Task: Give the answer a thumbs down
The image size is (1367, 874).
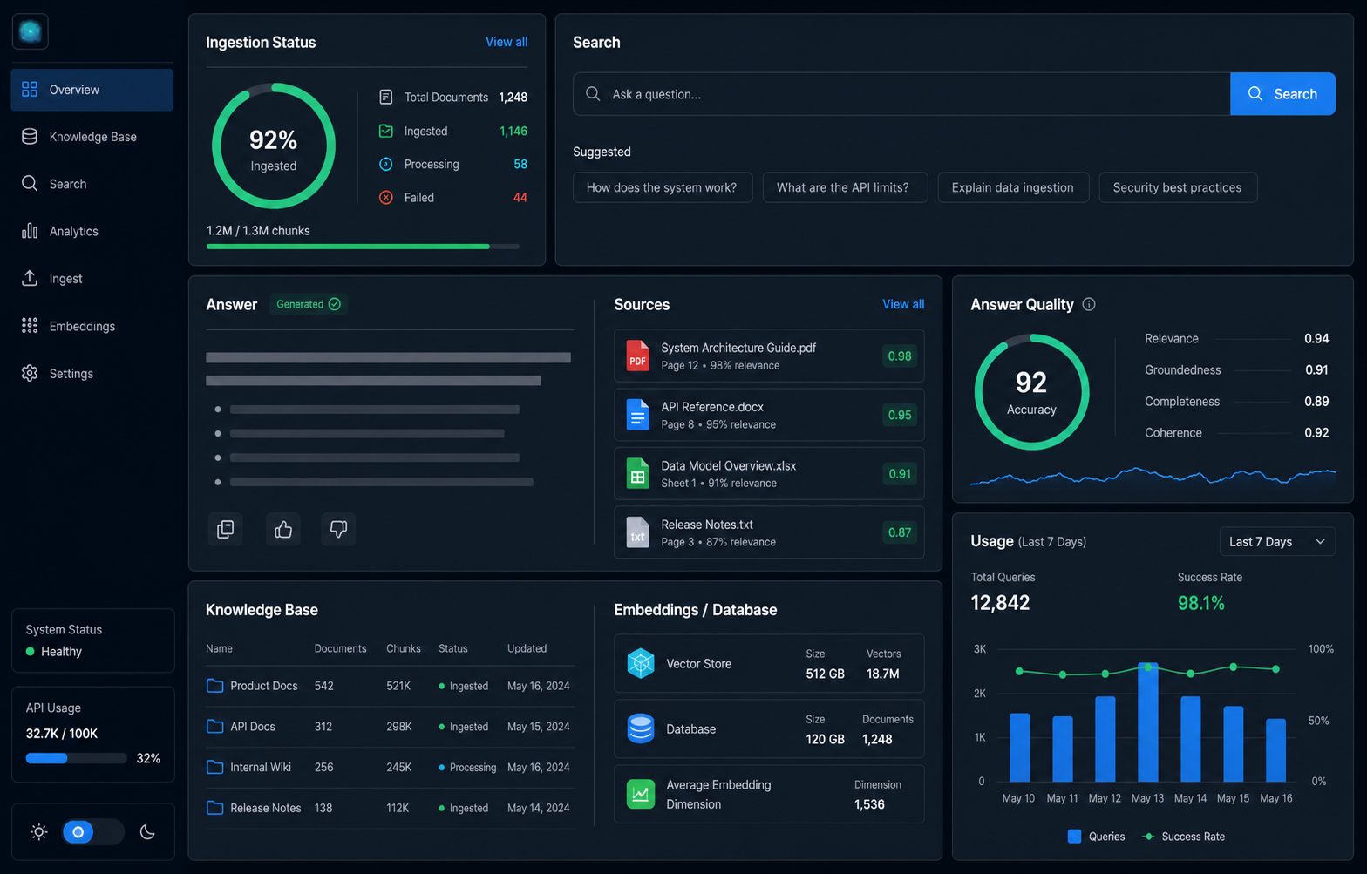Action: click(x=338, y=529)
